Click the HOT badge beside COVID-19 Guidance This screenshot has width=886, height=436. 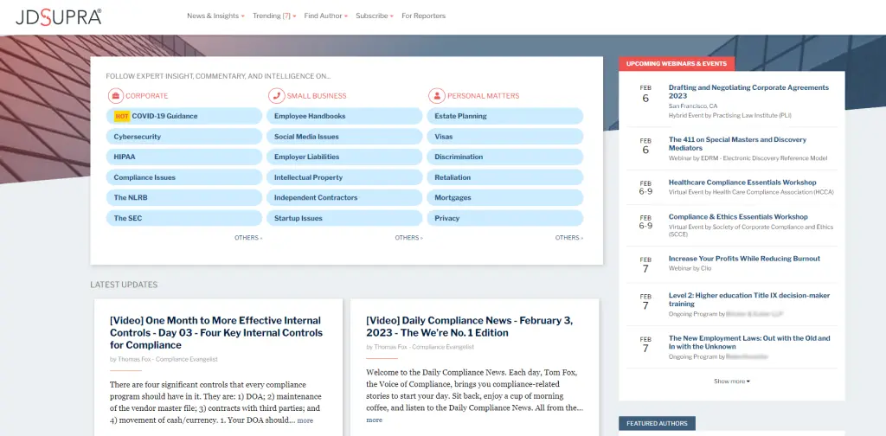pos(121,116)
